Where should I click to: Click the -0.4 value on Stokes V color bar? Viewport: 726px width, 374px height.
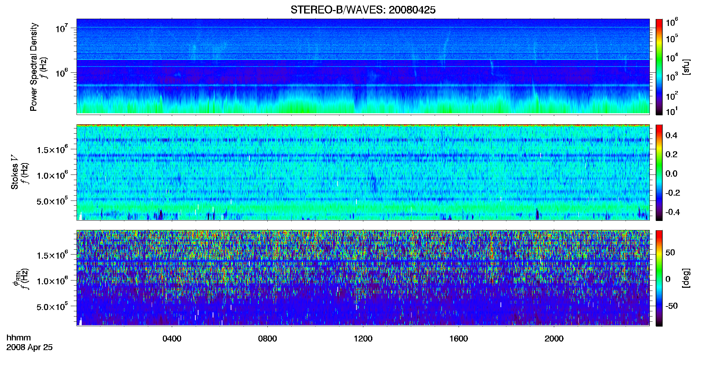(673, 212)
